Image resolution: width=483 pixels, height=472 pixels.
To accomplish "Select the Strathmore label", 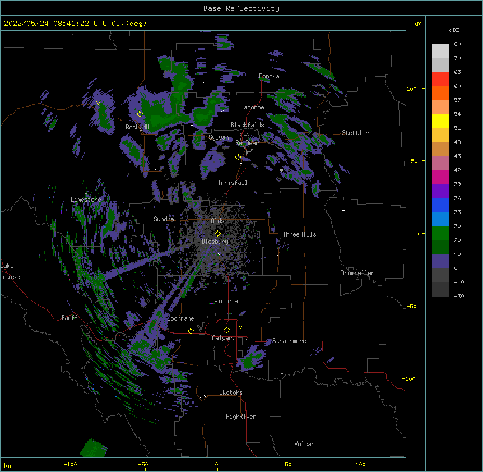I will tap(289, 341).
